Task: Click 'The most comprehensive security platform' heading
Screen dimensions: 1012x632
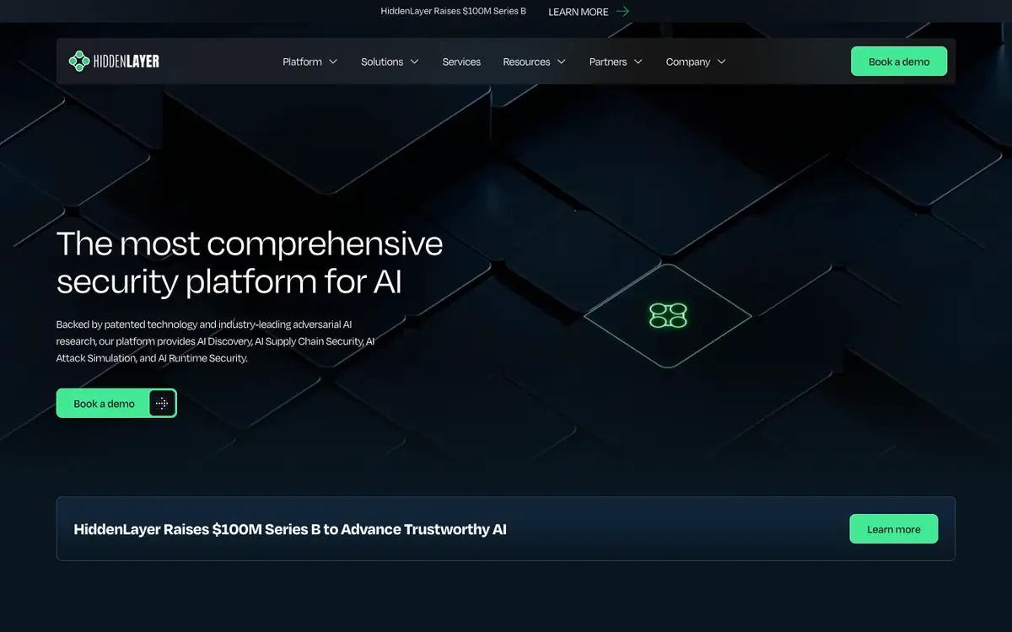Action: coord(250,263)
